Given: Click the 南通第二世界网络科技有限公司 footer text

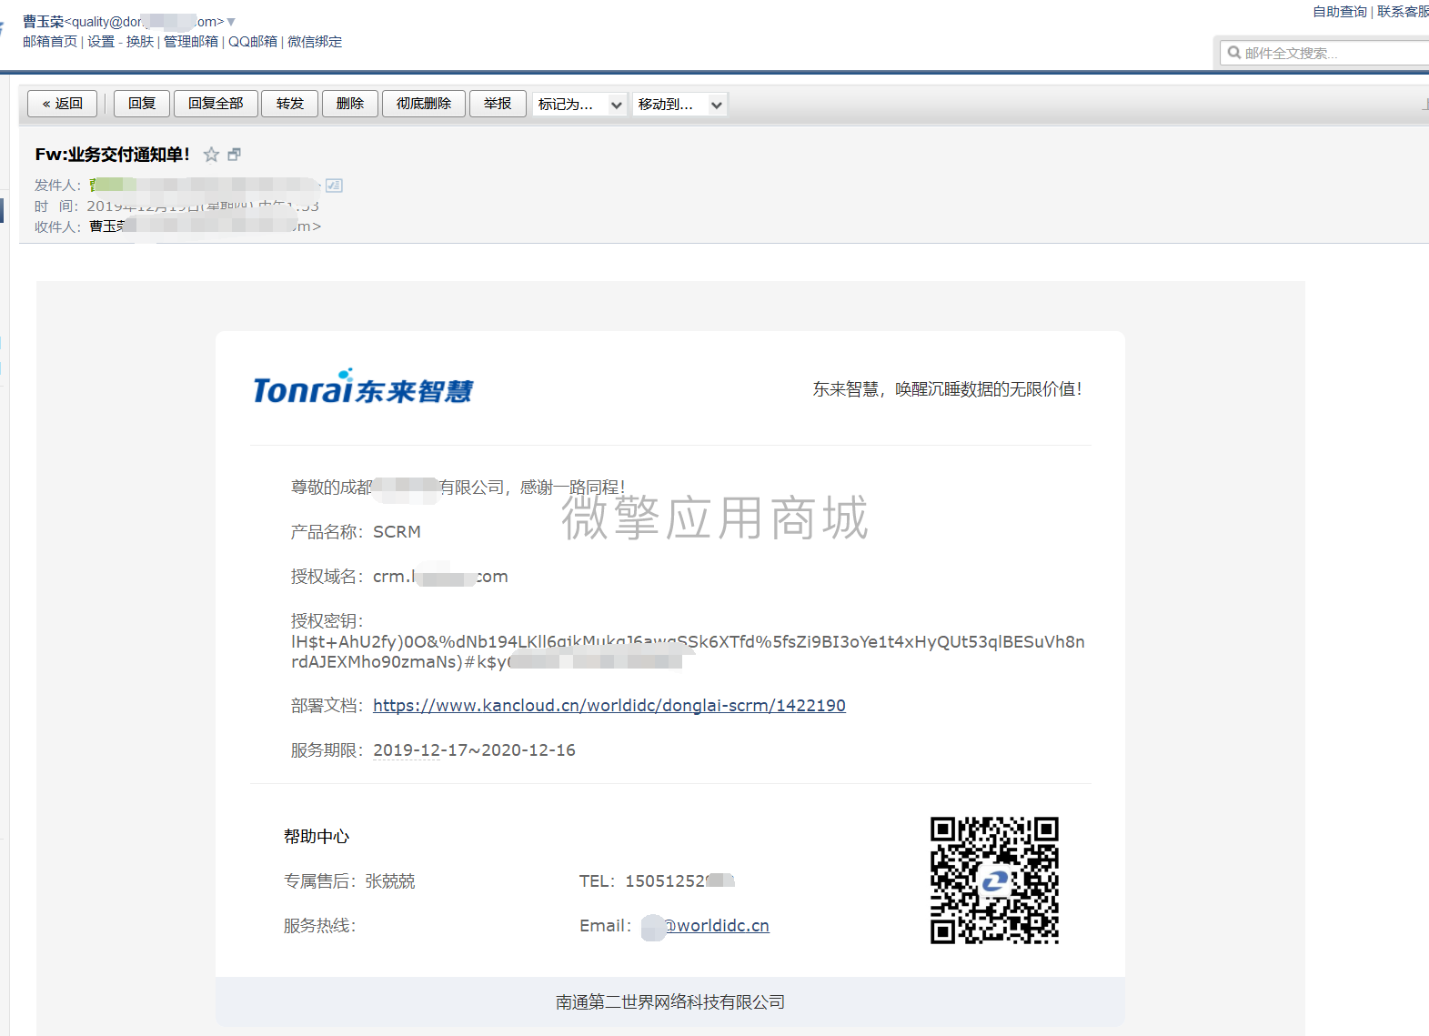Looking at the screenshot, I should point(670,1002).
